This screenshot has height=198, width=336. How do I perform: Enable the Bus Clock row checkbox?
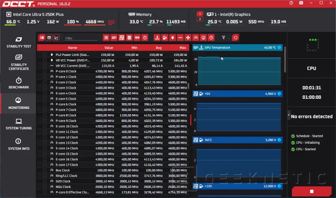45,170
